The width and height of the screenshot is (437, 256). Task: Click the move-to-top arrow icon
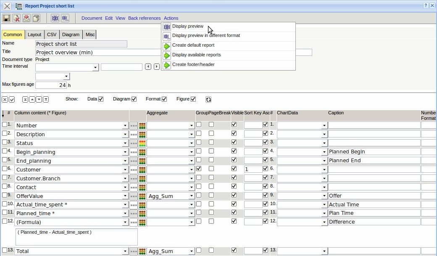tap(25, 100)
